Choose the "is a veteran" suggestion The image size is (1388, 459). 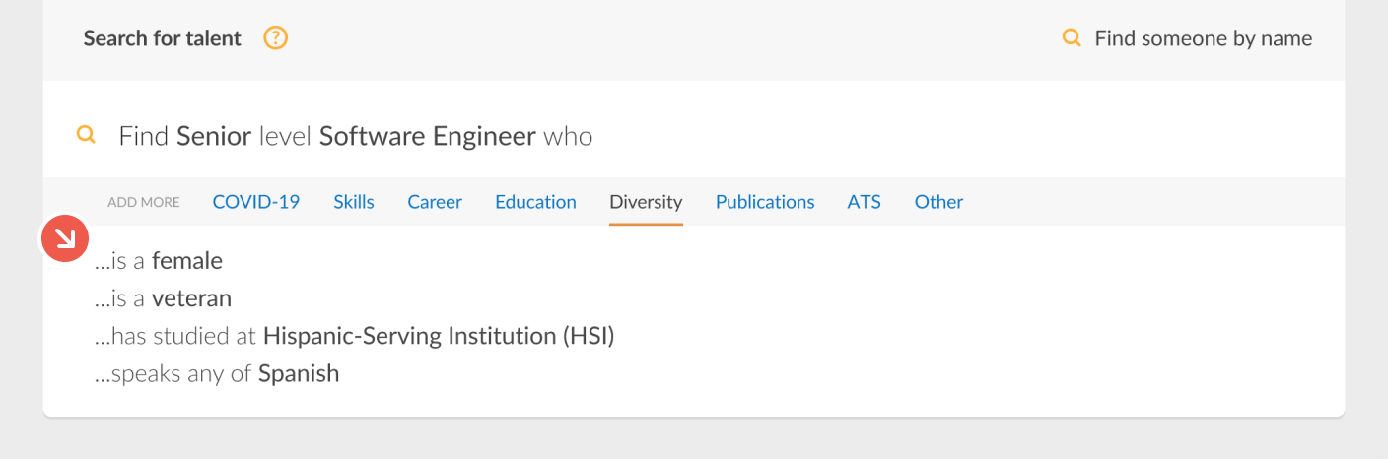(x=163, y=298)
